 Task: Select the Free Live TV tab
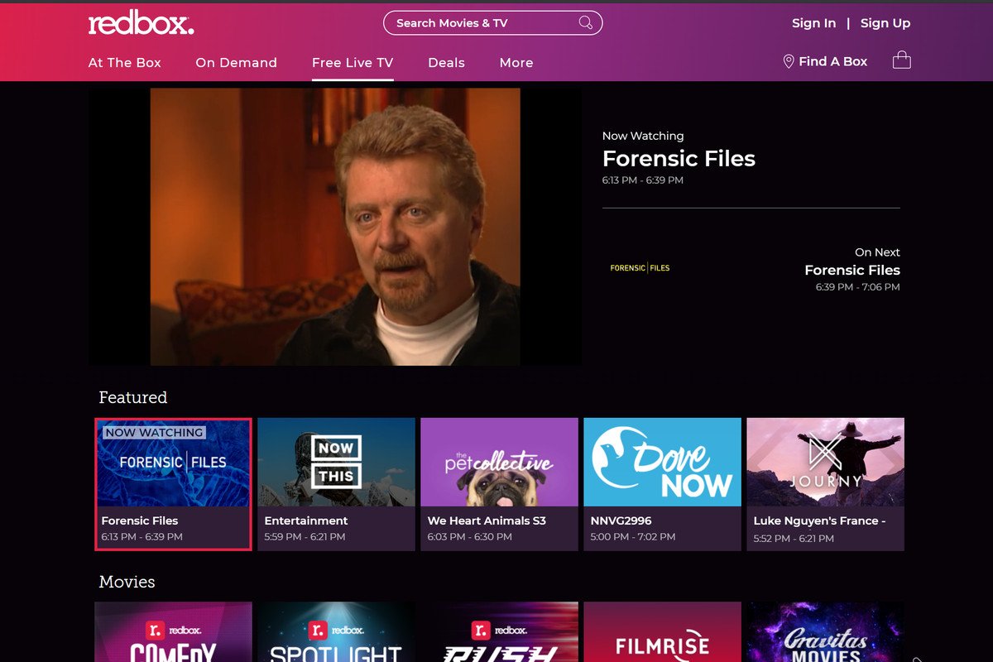(353, 63)
